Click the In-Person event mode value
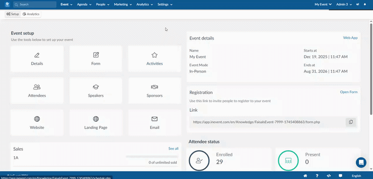The width and height of the screenshot is (373, 179). click(198, 71)
